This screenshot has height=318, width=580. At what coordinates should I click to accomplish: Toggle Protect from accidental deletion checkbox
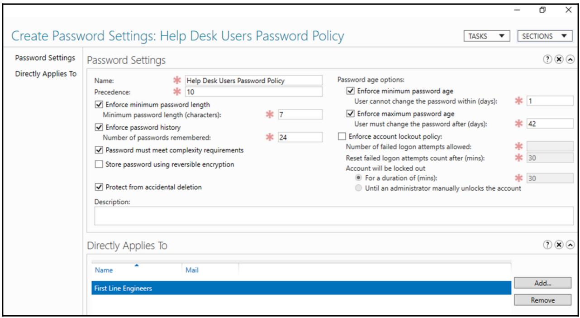99,187
